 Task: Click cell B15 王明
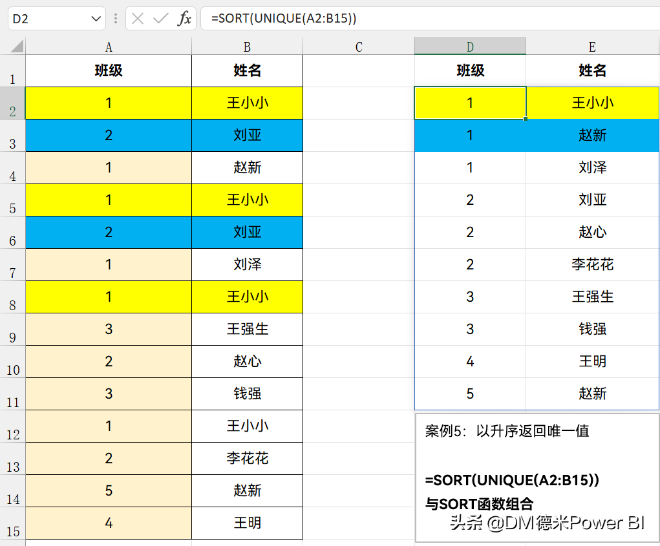(247, 523)
